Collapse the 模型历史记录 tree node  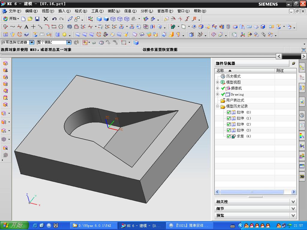tap(217, 106)
